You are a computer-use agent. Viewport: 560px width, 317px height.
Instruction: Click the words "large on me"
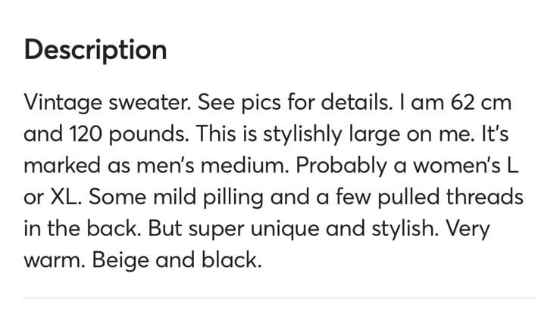411,135
